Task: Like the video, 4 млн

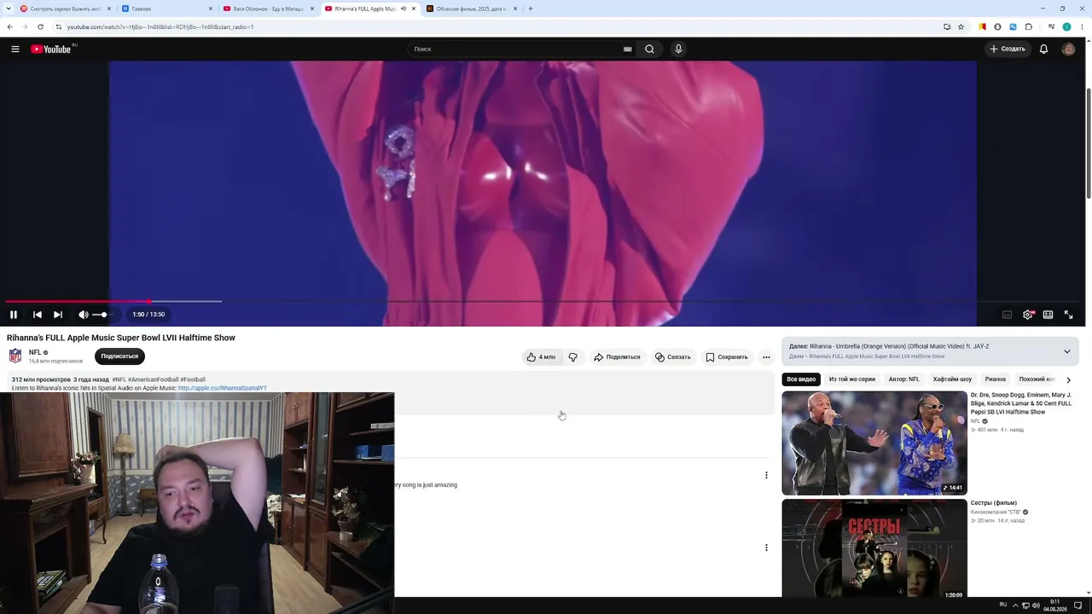Action: click(x=541, y=357)
